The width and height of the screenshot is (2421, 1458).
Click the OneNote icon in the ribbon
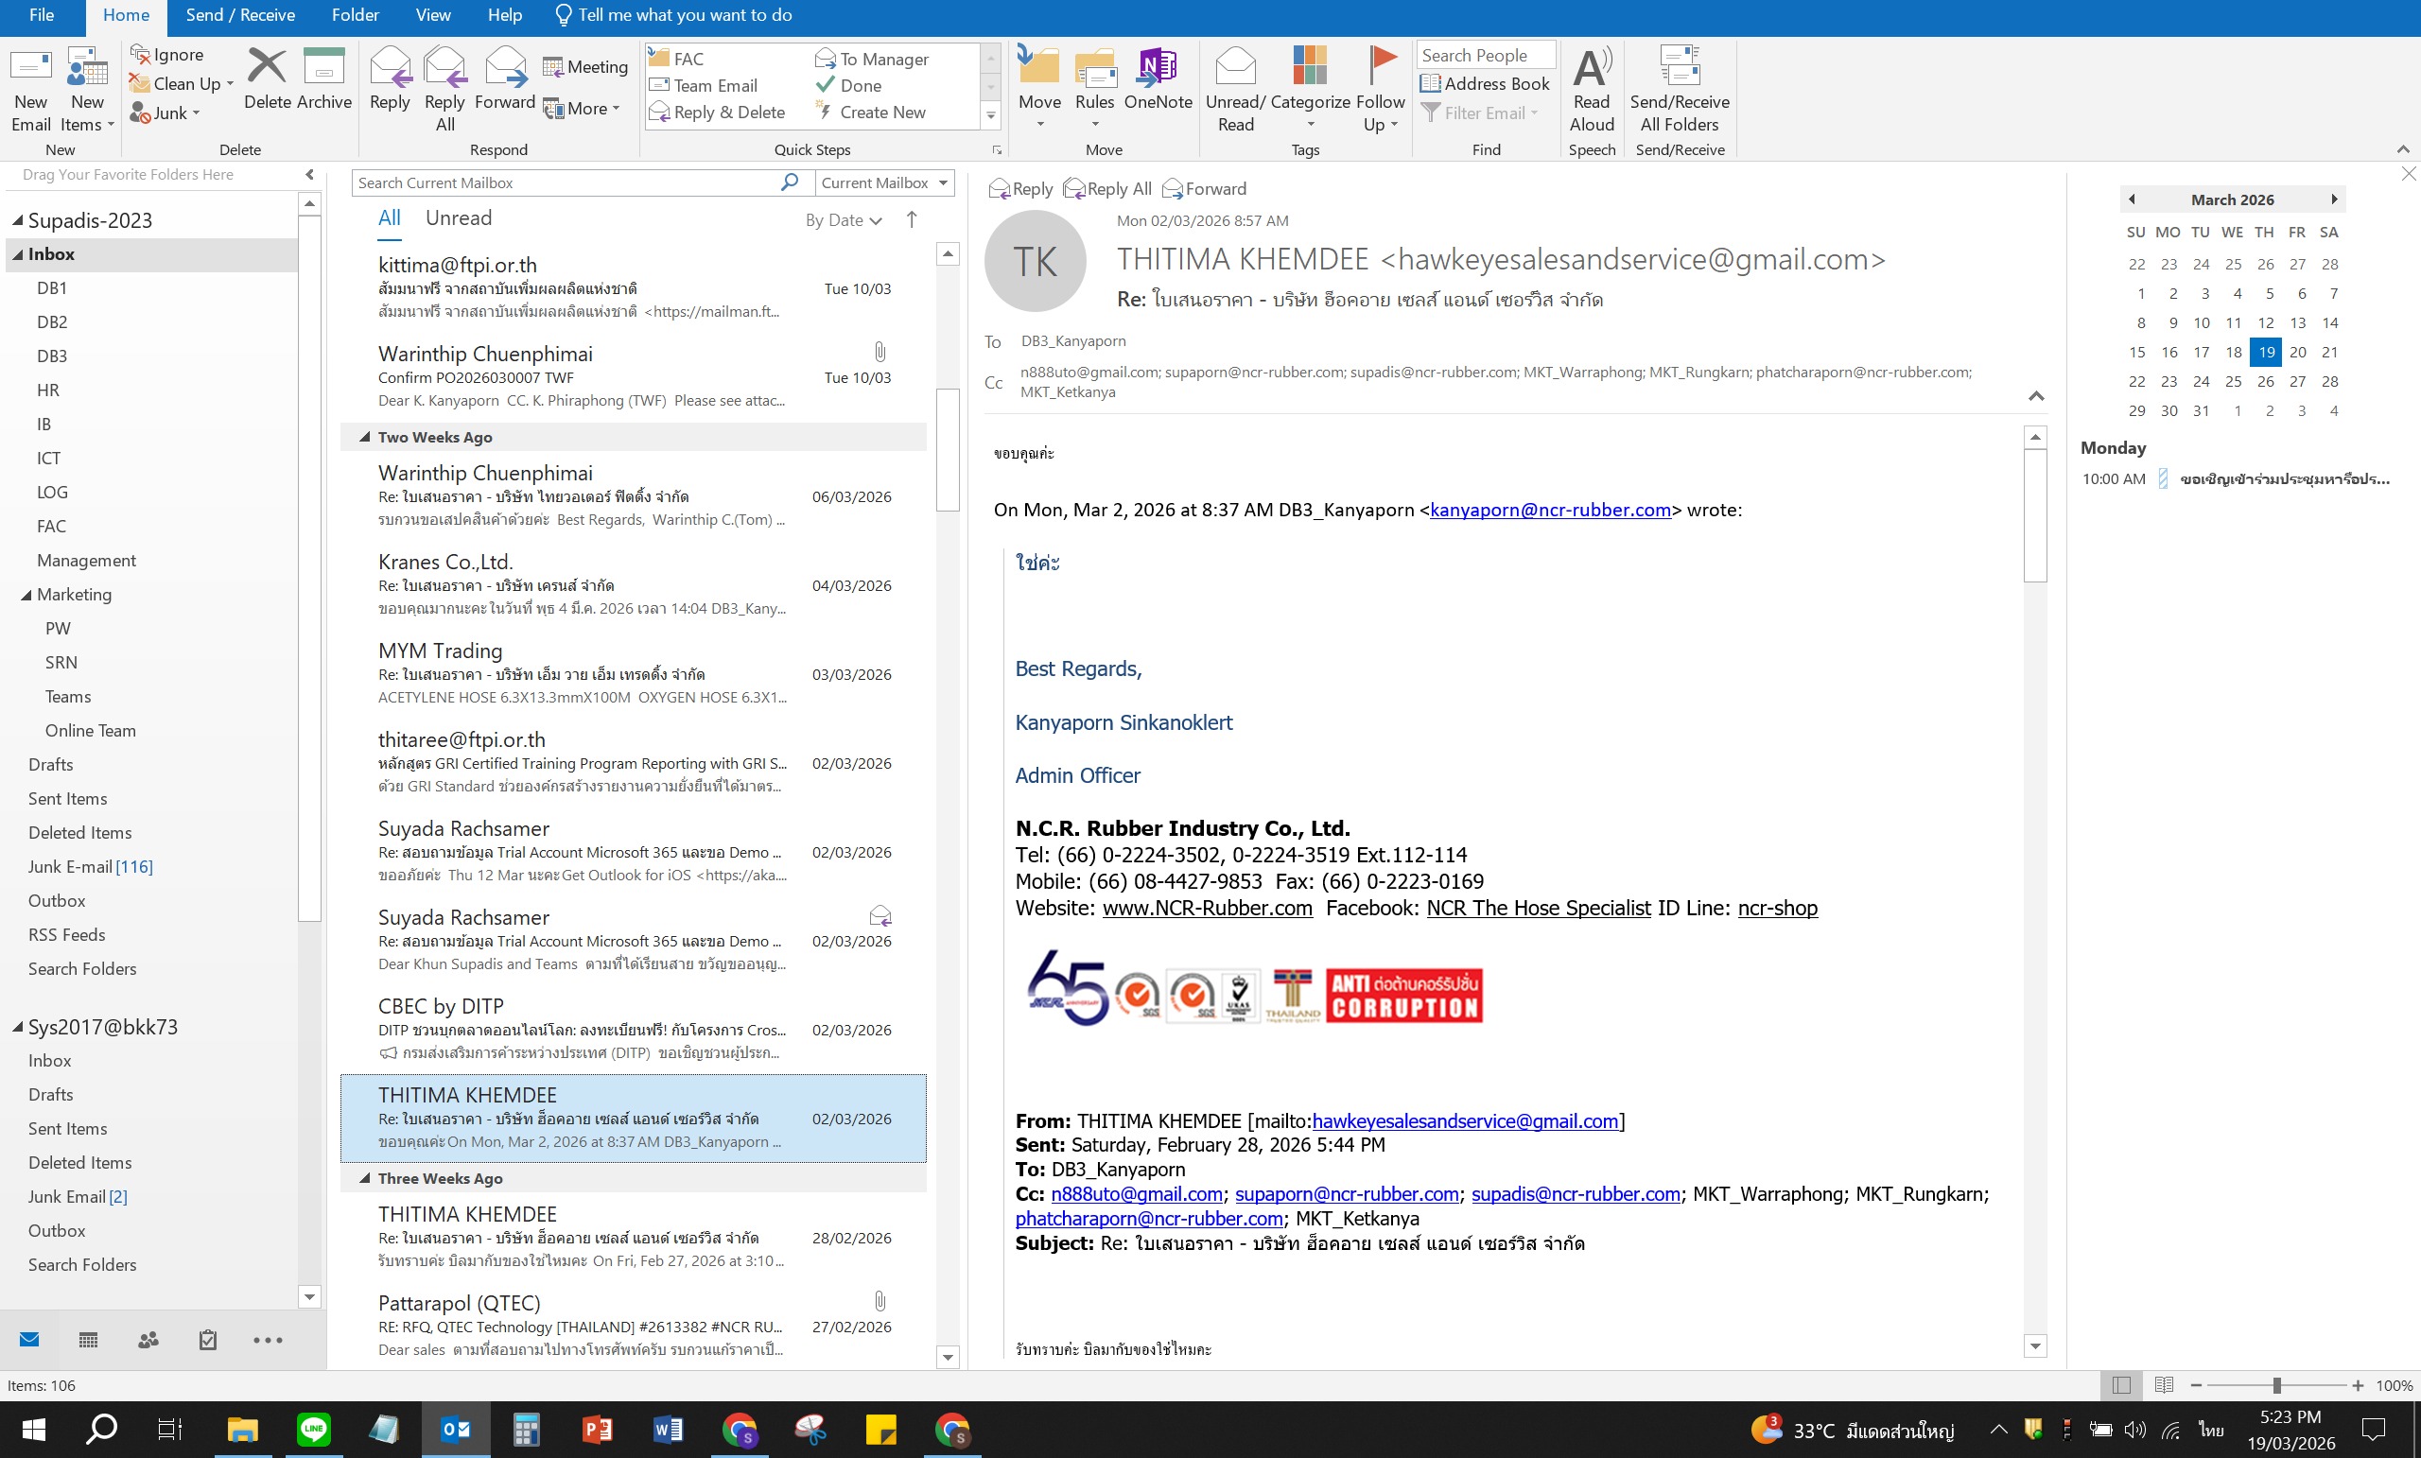[1158, 69]
